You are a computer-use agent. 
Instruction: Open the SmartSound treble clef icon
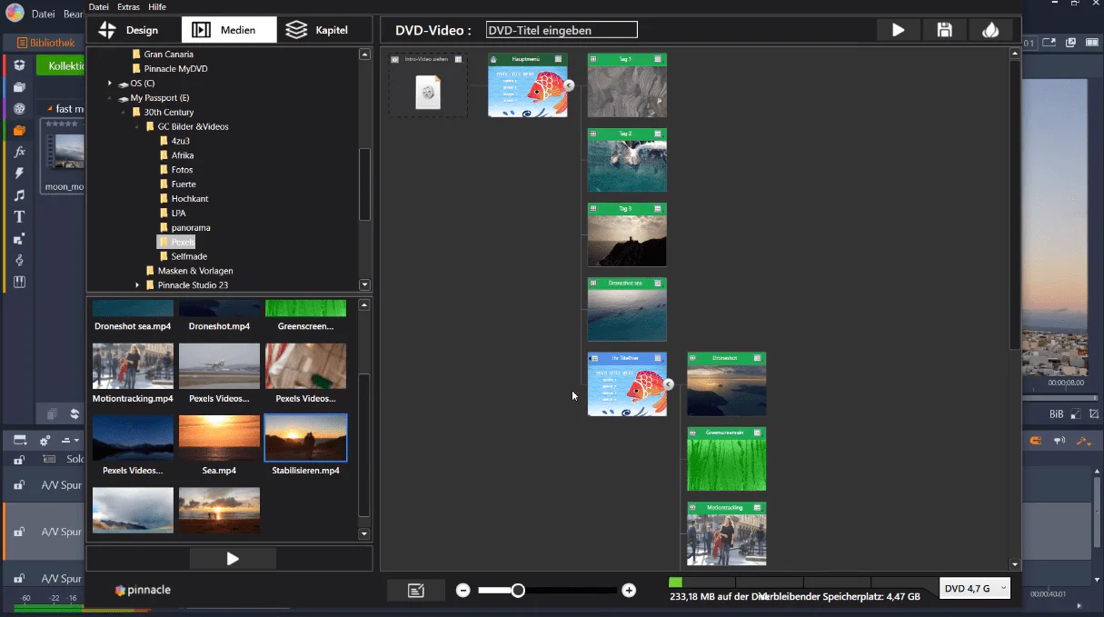coord(19,261)
